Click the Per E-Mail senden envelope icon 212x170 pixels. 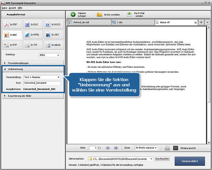(x=129, y=14)
